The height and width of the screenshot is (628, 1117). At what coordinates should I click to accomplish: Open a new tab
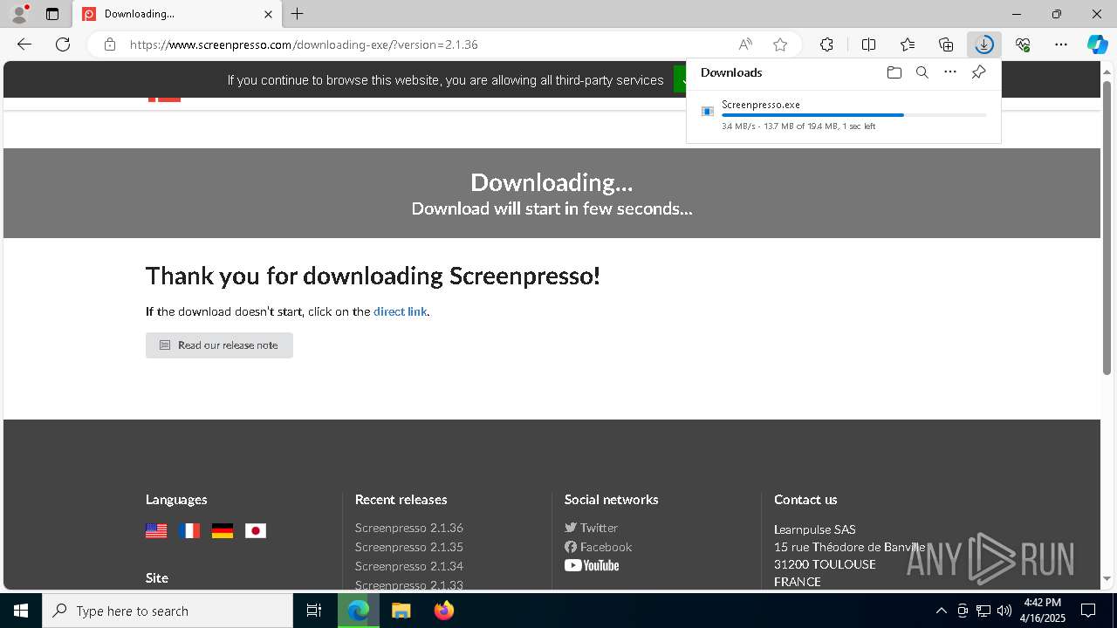(x=297, y=14)
